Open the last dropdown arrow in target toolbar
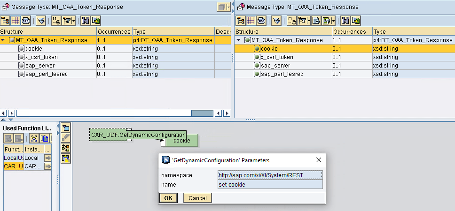Viewport: 455px width, 211px height. (333, 21)
